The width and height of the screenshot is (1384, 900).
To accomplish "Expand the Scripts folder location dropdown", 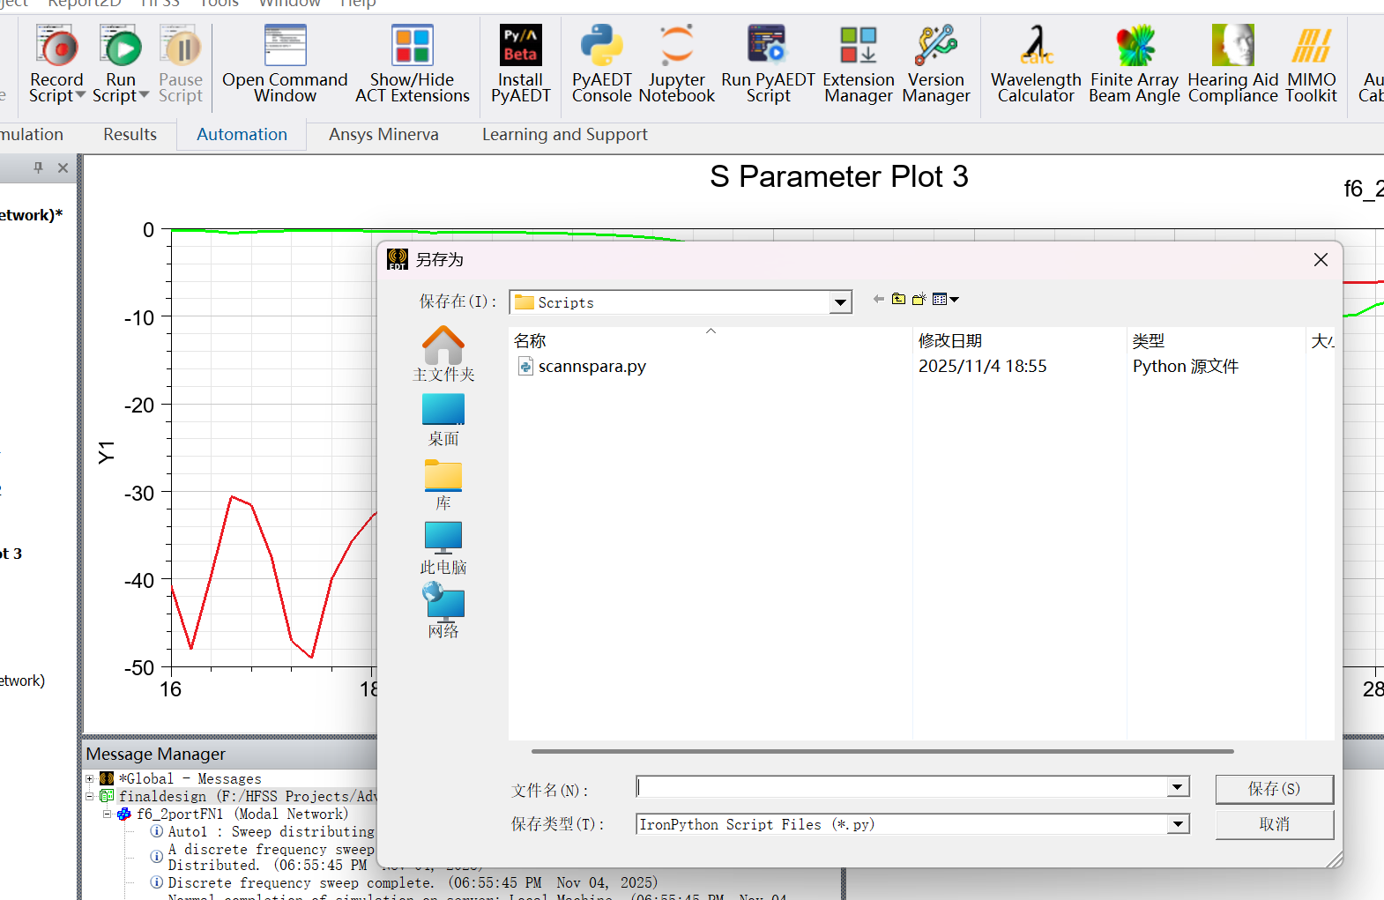I will pos(841,303).
